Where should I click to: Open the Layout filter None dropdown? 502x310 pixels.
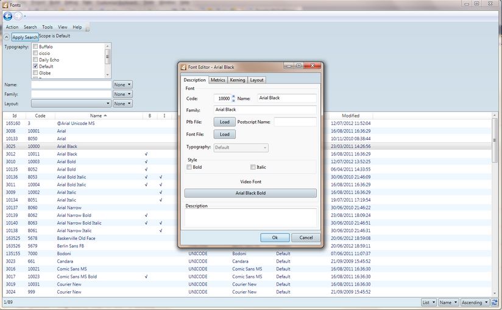pyautogui.click(x=122, y=104)
